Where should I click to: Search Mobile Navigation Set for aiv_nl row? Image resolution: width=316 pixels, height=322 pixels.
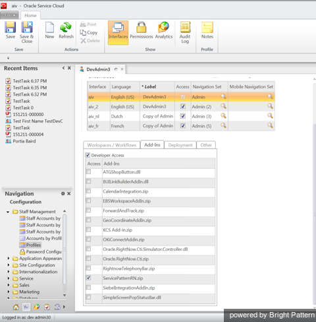(x=270, y=116)
